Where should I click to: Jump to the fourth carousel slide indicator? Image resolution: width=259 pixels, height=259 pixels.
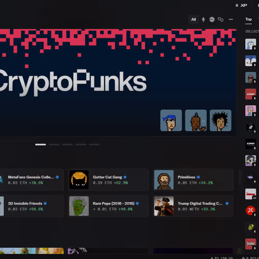(81, 145)
